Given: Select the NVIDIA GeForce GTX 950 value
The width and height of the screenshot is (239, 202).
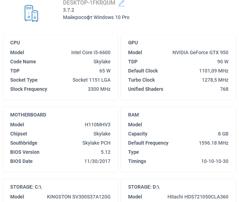Looking at the screenshot, I should pyautogui.click(x=200, y=52).
